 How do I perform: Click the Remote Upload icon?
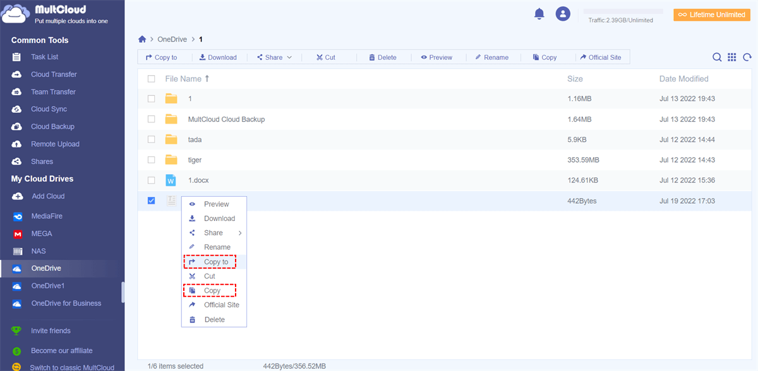click(18, 144)
